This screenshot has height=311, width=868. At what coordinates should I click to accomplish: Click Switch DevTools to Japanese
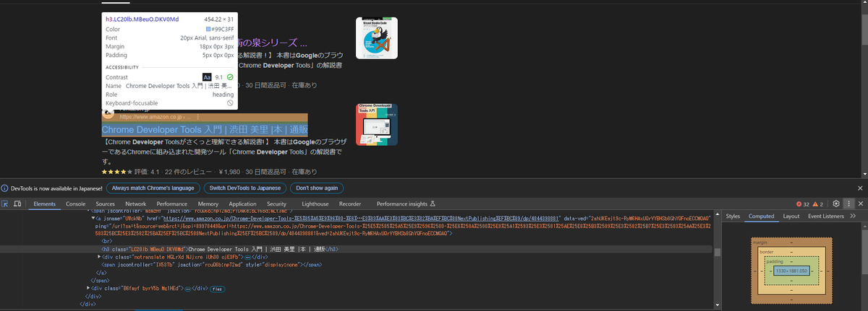point(244,188)
